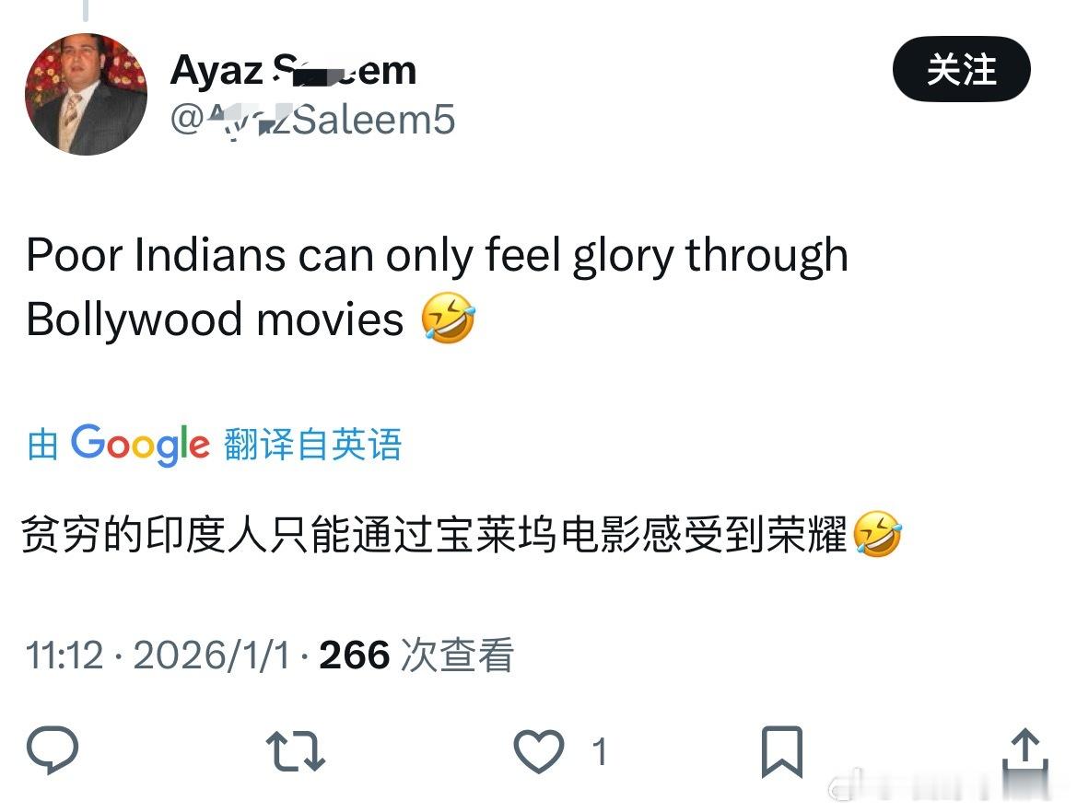Open the 266 次查看 view count
This screenshot has width=1077, height=812.
[x=416, y=655]
